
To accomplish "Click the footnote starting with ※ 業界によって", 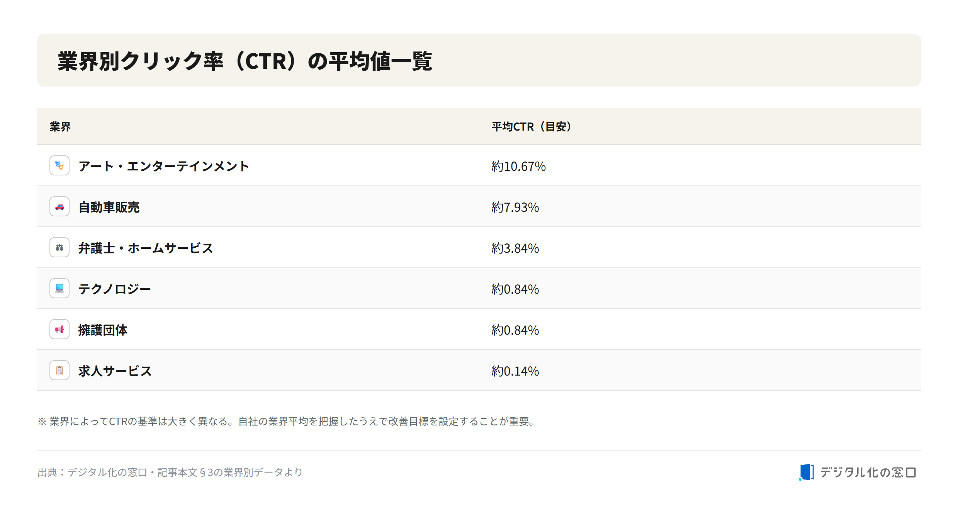I will tap(287, 421).
